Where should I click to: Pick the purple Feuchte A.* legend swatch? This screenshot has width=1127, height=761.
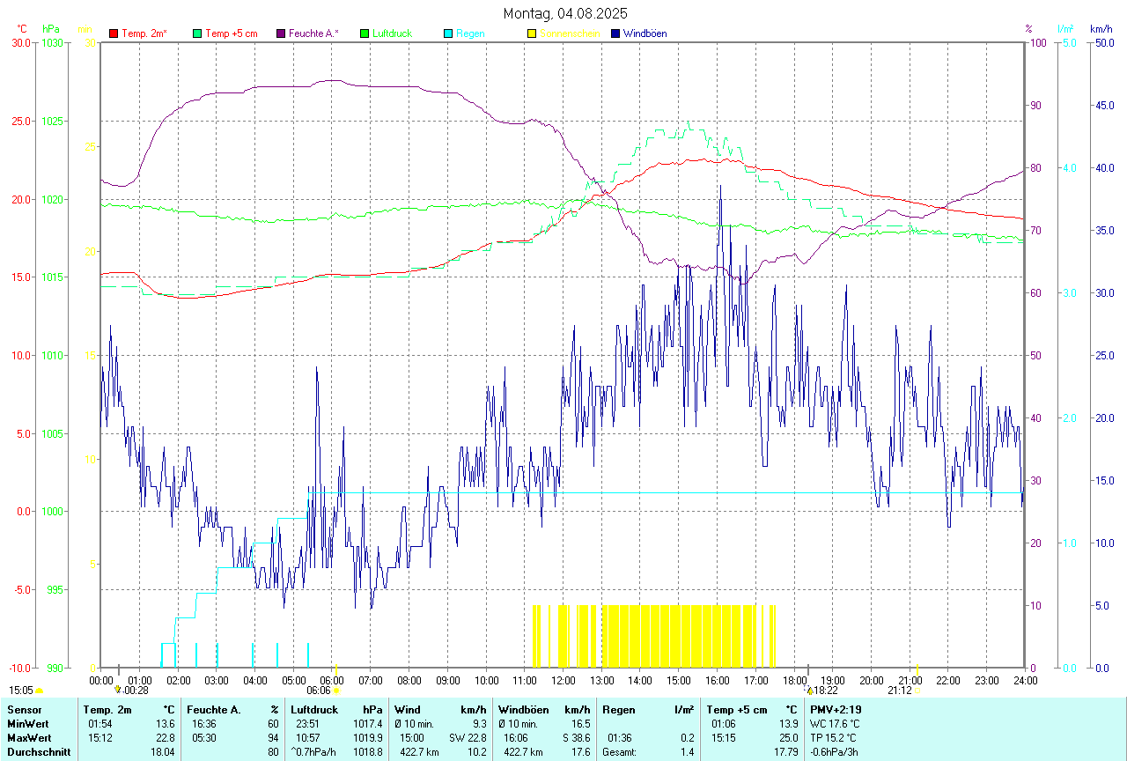[281, 33]
